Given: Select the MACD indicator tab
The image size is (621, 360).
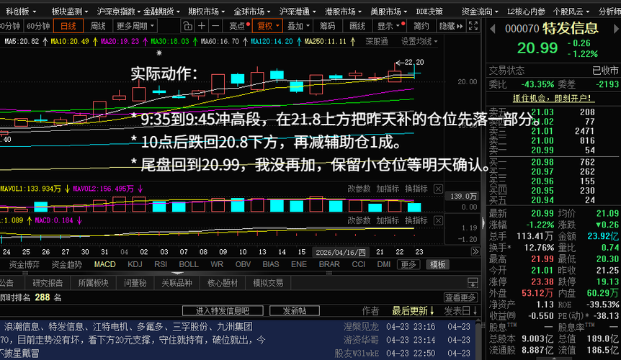Looking at the screenshot, I should [x=104, y=264].
